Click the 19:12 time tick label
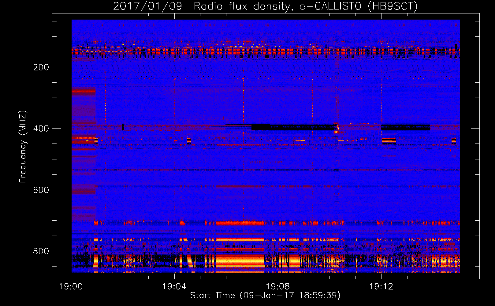 381,287
